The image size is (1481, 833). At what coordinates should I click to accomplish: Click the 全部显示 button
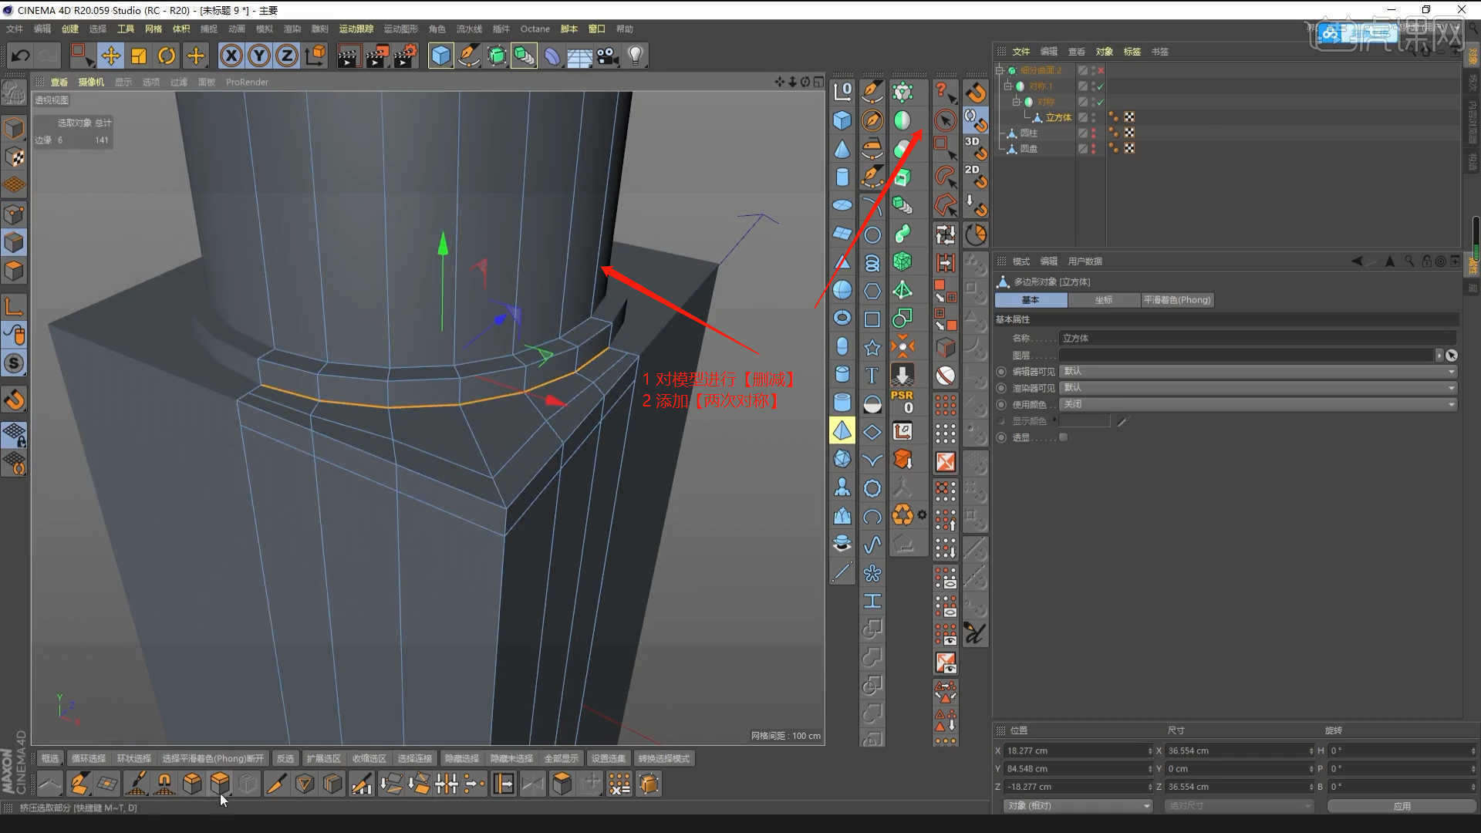[x=561, y=758]
